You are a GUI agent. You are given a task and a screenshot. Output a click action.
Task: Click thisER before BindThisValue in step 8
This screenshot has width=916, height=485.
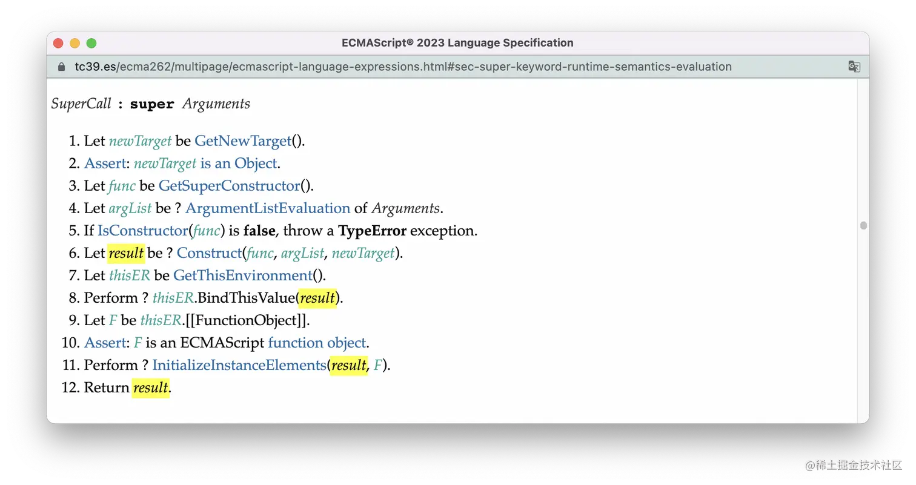pos(173,298)
